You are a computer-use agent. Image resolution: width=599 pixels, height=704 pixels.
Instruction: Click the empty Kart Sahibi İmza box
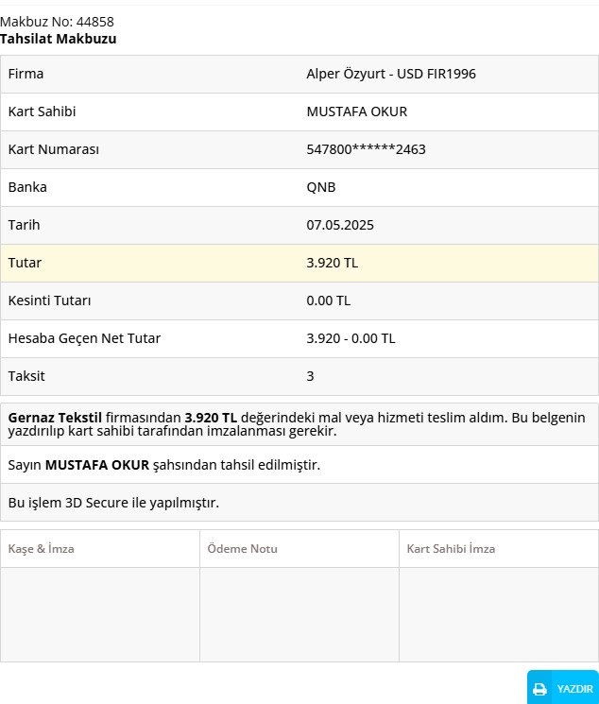(x=498, y=613)
